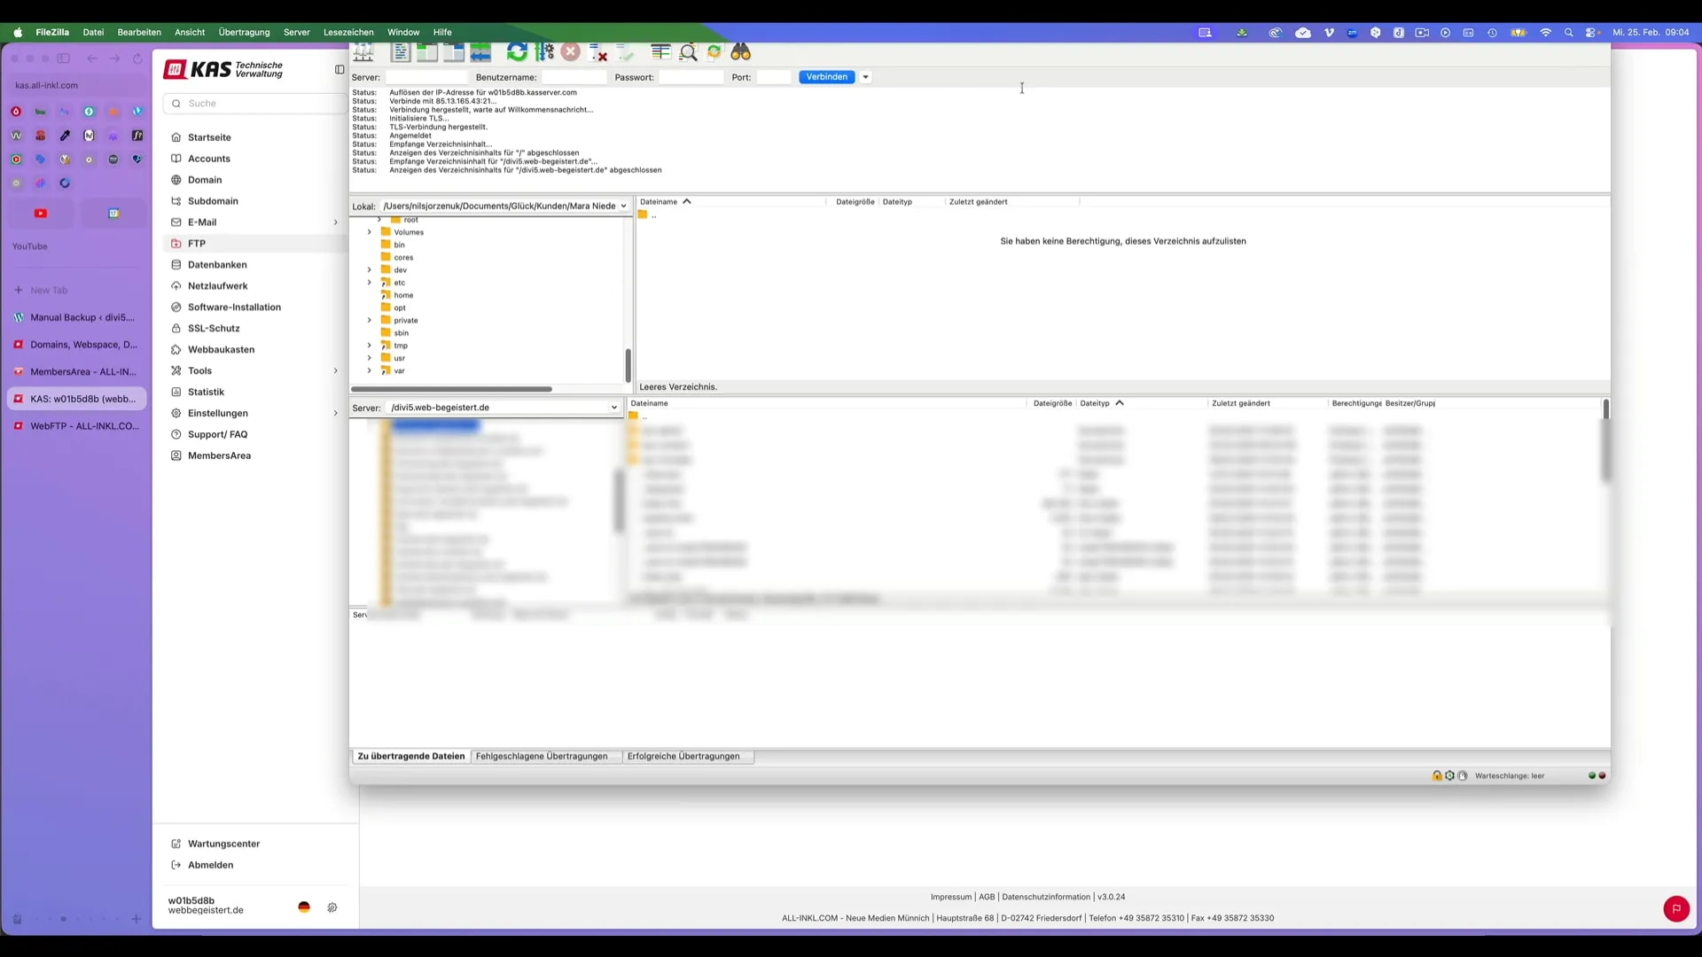Screen dimensions: 1702x957
Task: Refresh the file and folder listings
Action: coord(517,52)
